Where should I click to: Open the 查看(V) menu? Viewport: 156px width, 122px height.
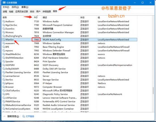click(x=25, y=7)
